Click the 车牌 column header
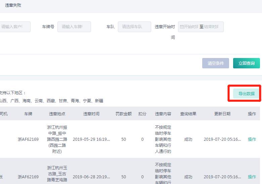Viewport: 262px width, 184px height. (x=28, y=114)
